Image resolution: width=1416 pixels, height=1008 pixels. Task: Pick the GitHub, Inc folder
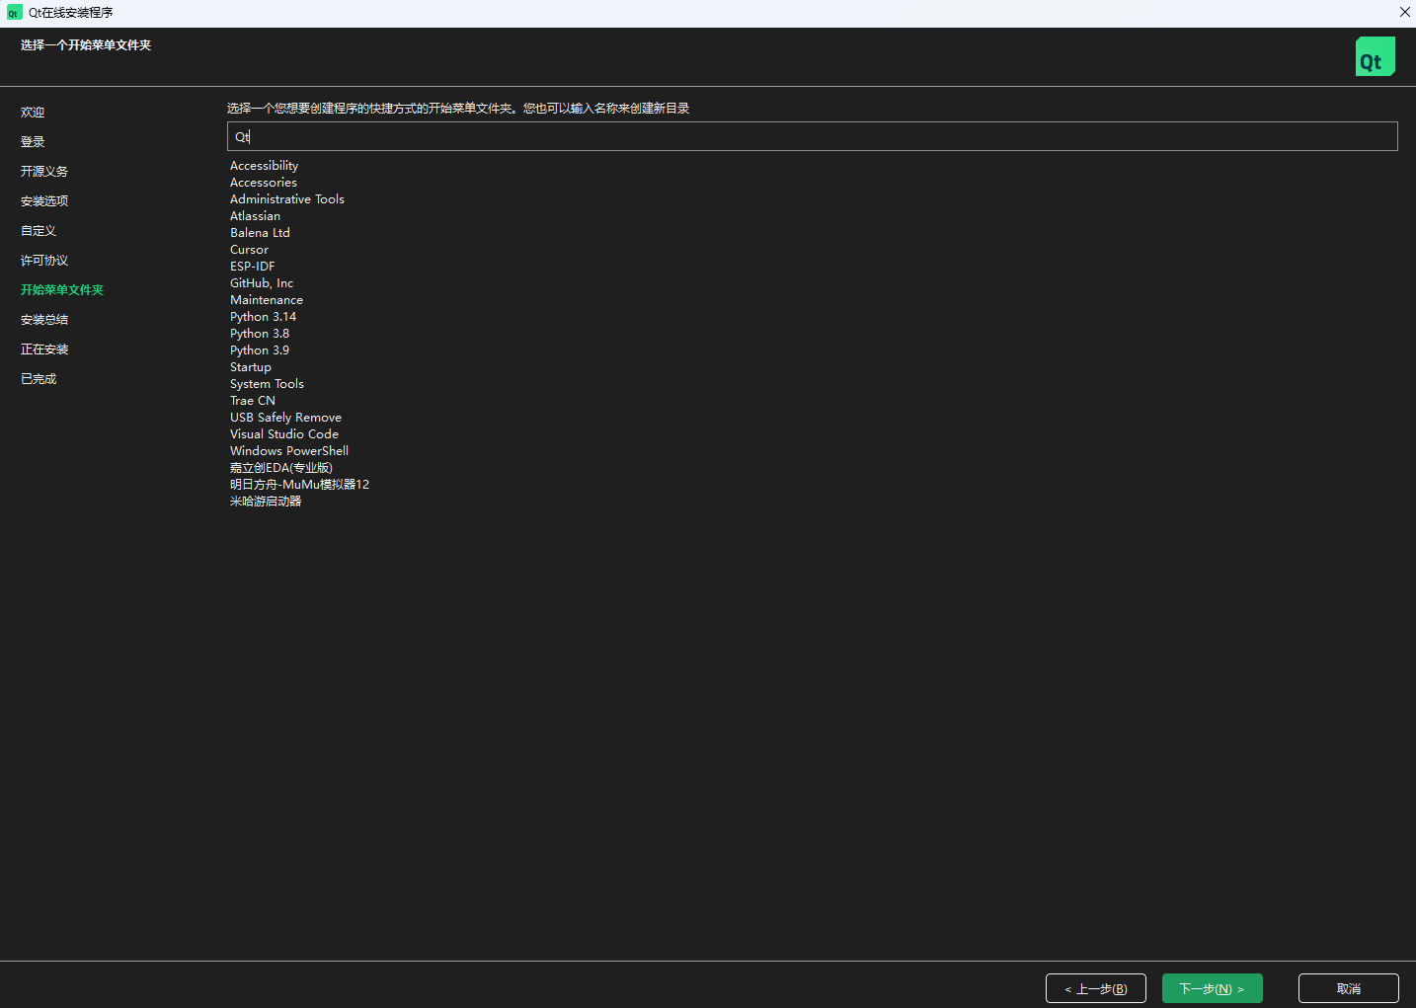click(261, 283)
